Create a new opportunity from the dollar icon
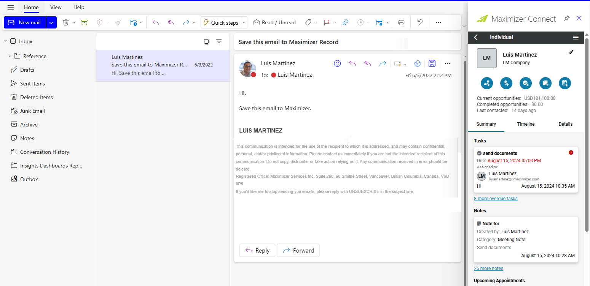Image resolution: width=590 pixels, height=286 pixels. point(506,83)
